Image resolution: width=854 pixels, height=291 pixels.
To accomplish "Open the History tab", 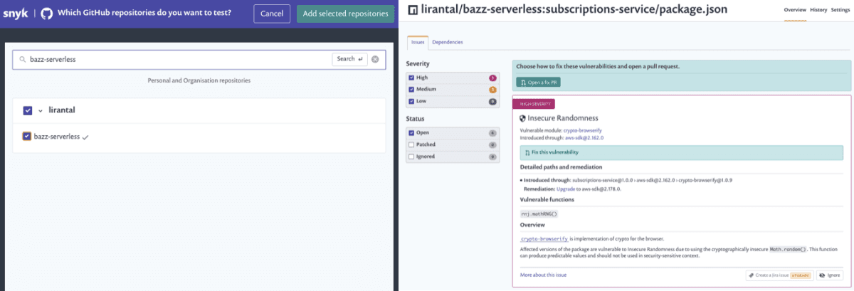I will pos(818,10).
